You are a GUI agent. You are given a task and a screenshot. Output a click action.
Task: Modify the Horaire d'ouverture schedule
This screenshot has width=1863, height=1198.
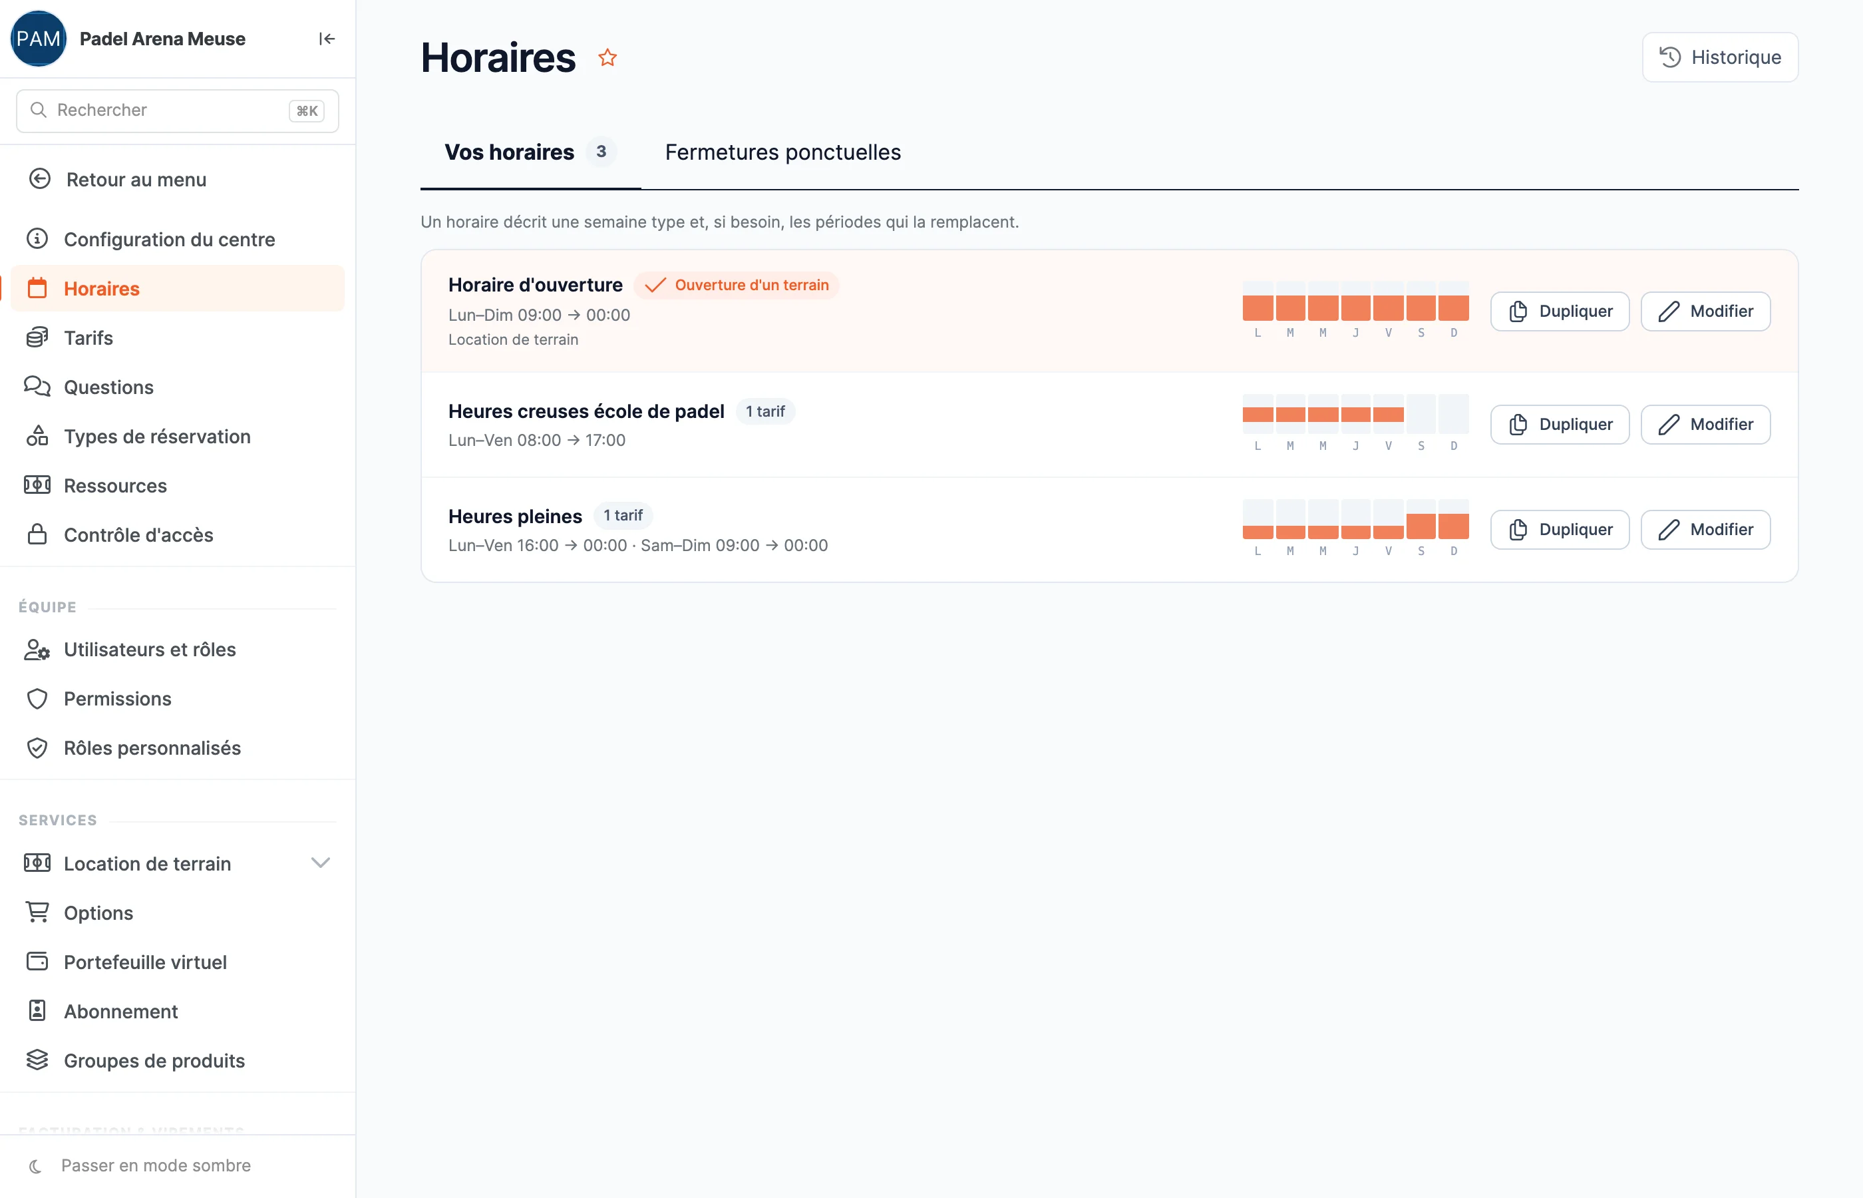(x=1705, y=311)
